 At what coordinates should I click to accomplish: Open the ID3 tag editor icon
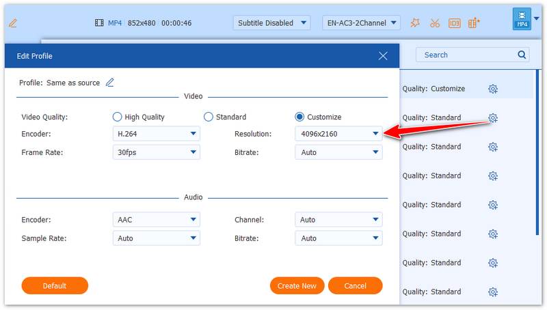454,23
